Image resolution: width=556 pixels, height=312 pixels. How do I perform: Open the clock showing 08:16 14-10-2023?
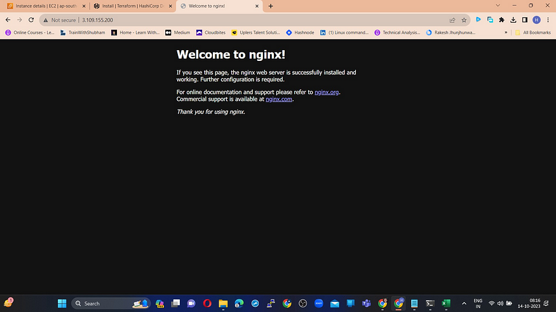pos(529,304)
